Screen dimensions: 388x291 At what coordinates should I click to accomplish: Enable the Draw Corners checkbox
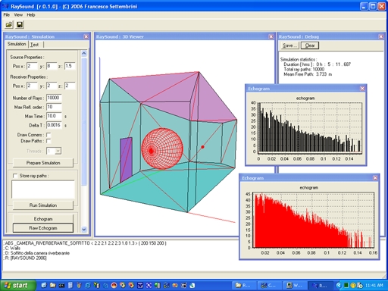point(48,135)
